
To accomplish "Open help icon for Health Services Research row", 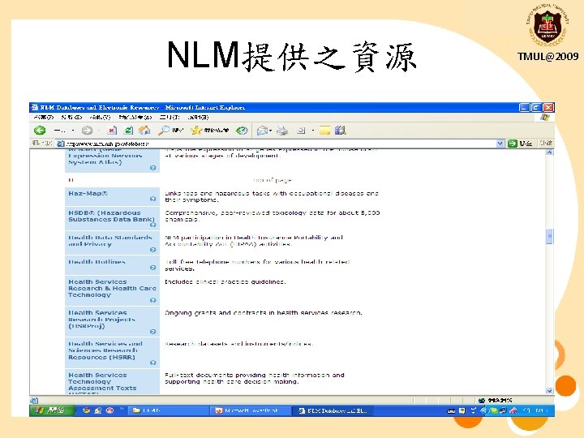I will coord(152,300).
